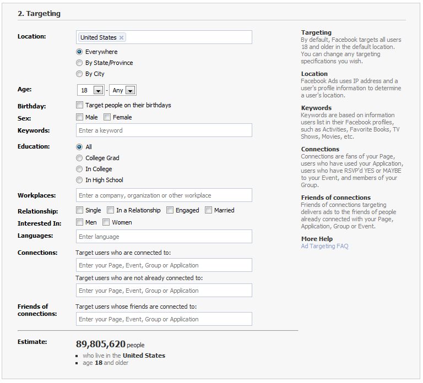423x383 pixels.
Task: Choose the In High School option
Action: tap(79, 180)
